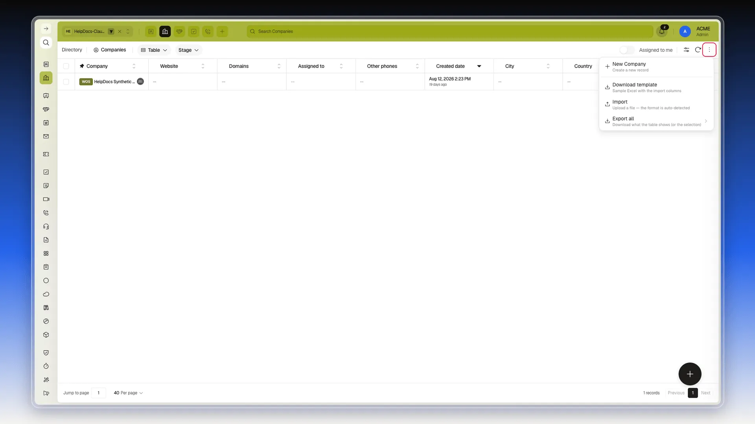The height and width of the screenshot is (424, 755).
Task: Click the filter funnel on HelpDocs-Clau workspace chip
Action: point(111,31)
